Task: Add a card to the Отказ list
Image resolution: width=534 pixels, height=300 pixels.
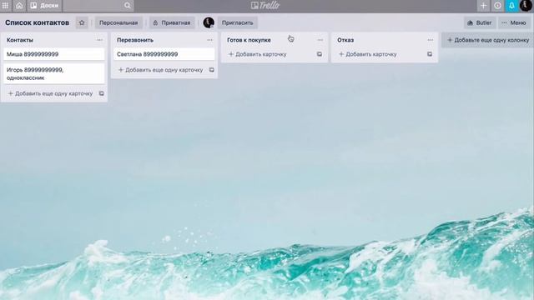Action: 368,54
